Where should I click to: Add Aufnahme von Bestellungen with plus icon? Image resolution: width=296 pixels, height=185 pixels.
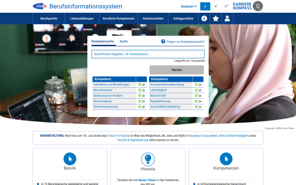(x=140, y=84)
